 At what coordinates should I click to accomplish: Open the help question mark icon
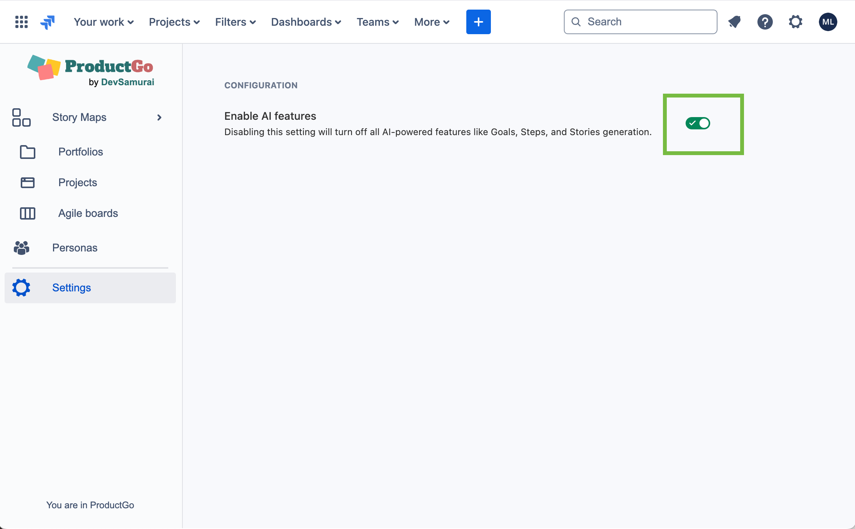pos(765,22)
